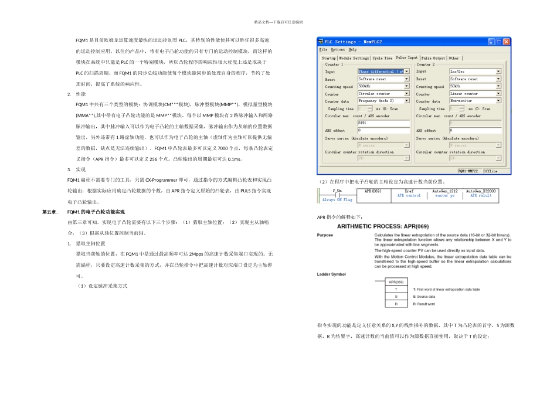Open Counter 1 Circular counter dropdown
Viewport: 557px width, 394px height.
coord(406,94)
